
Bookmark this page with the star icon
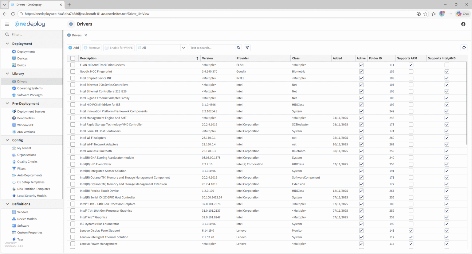tap(425, 14)
